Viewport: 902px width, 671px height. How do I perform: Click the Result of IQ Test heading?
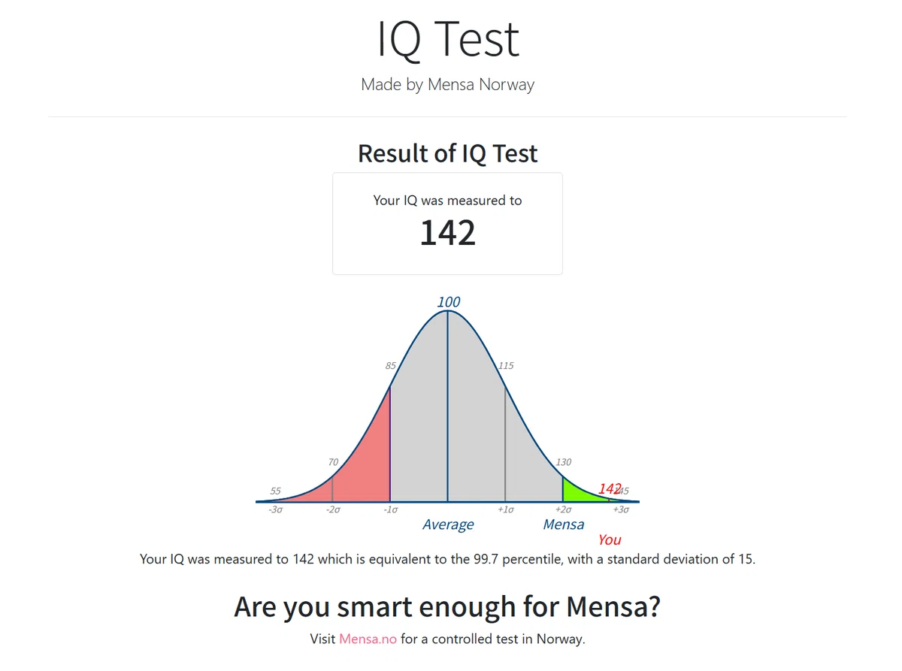click(x=448, y=153)
